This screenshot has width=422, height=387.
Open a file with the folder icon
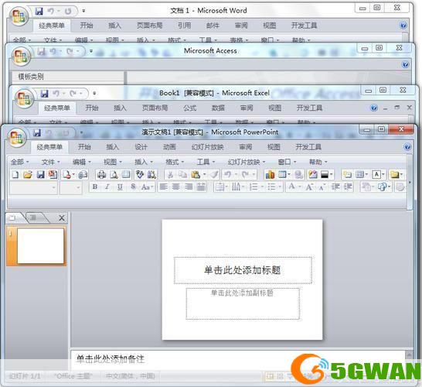[x=28, y=175]
